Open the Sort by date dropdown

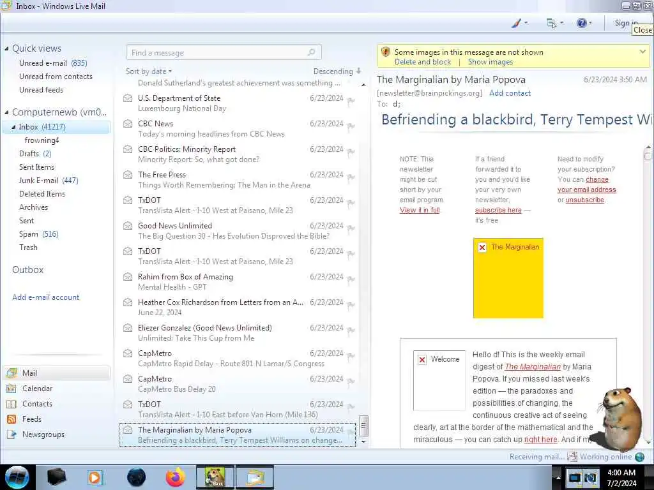point(148,71)
